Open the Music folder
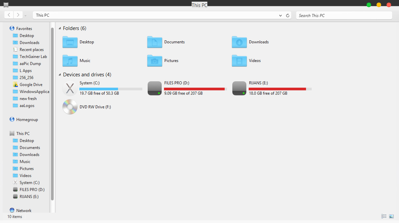 click(x=85, y=61)
